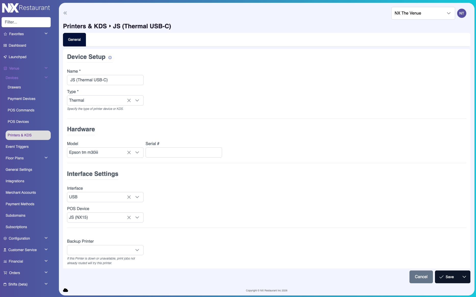Clear the Epson tm m30iii model selection

click(129, 152)
